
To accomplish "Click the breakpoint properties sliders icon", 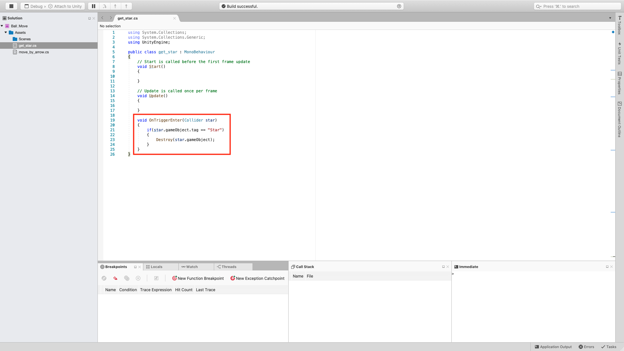I will click(x=156, y=278).
